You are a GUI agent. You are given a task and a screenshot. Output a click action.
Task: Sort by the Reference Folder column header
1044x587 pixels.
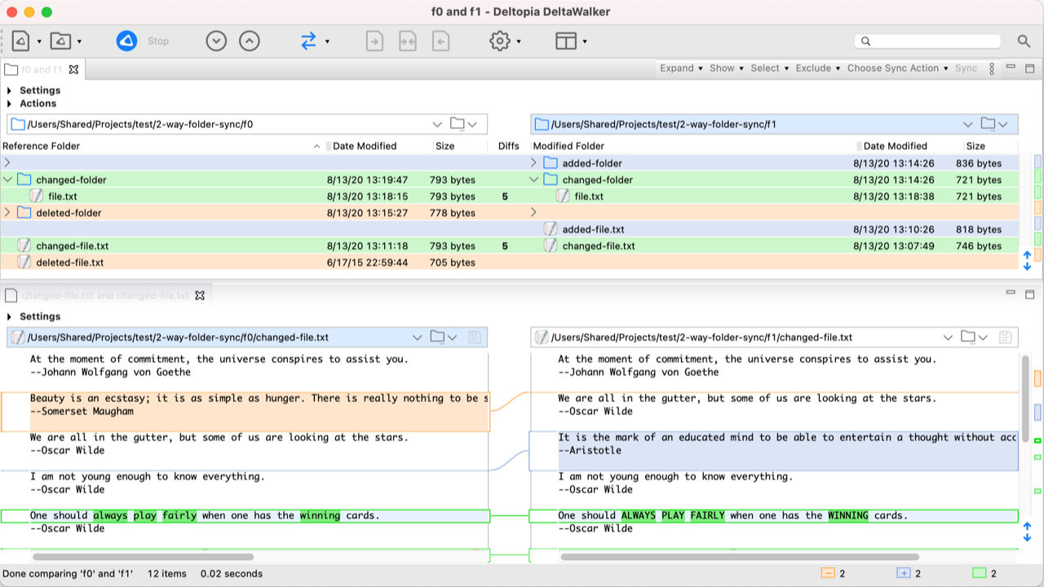[163, 146]
